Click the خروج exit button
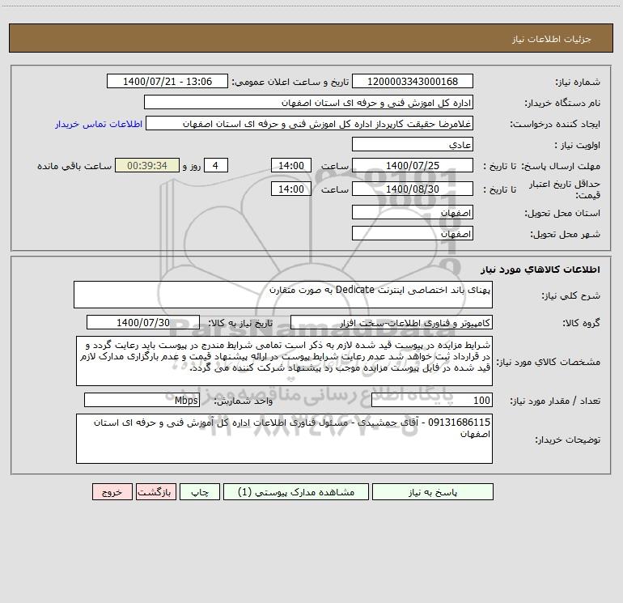 pos(112,492)
